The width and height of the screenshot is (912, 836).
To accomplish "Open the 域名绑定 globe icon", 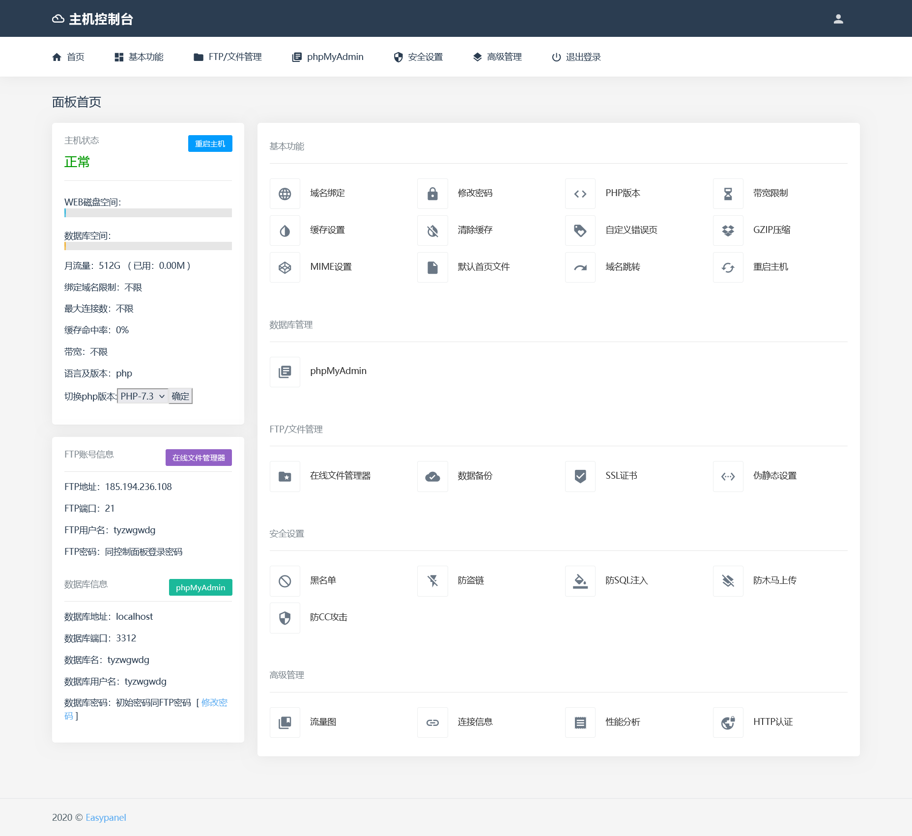I will click(x=285, y=194).
